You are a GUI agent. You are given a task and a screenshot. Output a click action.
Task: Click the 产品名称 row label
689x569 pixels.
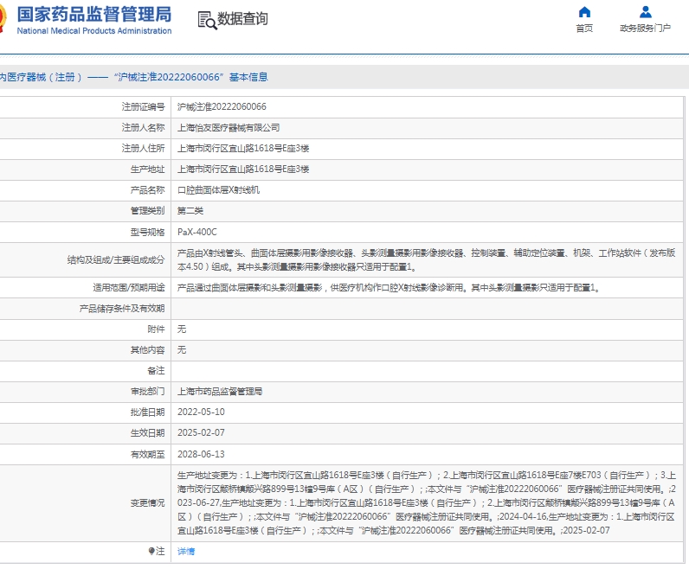click(x=148, y=190)
